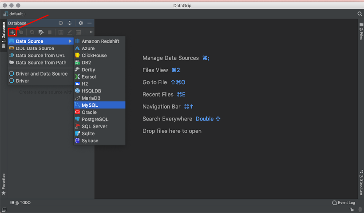Choose Oracle data source

pos(99,113)
